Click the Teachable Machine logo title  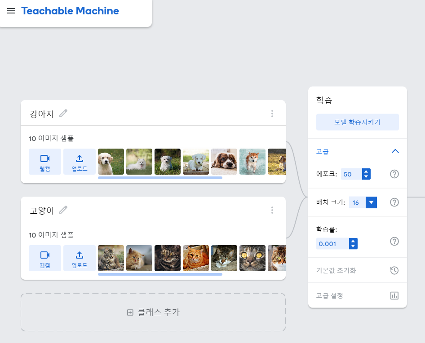point(70,11)
